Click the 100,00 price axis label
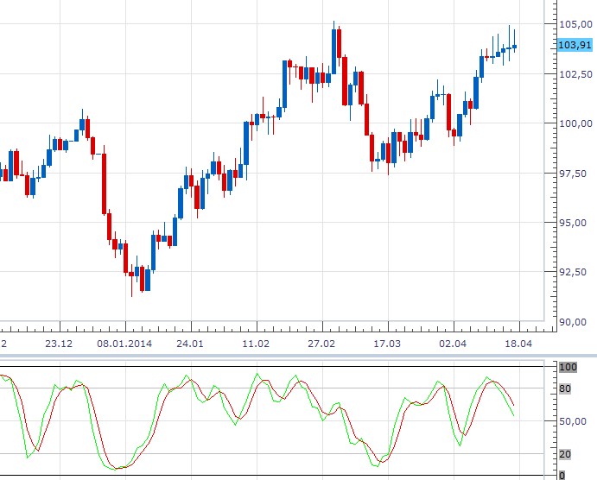Screen dimensions: 597x480 coord(575,123)
